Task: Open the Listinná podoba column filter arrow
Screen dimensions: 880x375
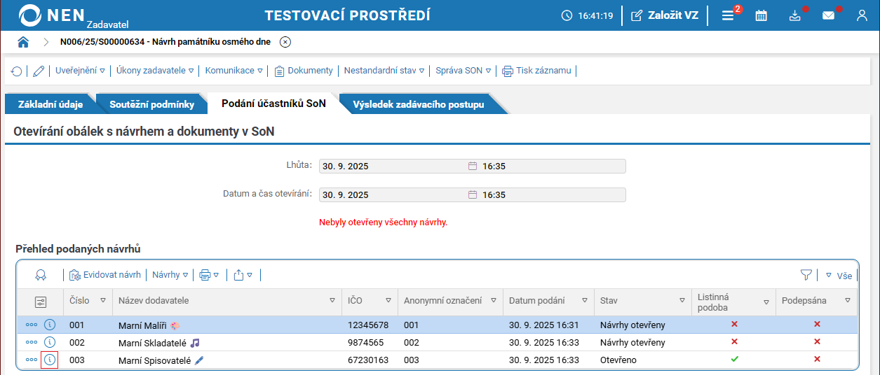Action: (766, 302)
